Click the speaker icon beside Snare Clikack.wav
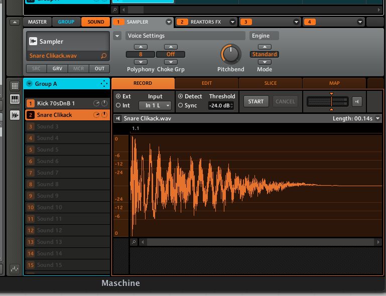The width and height of the screenshot is (386, 296). point(118,118)
